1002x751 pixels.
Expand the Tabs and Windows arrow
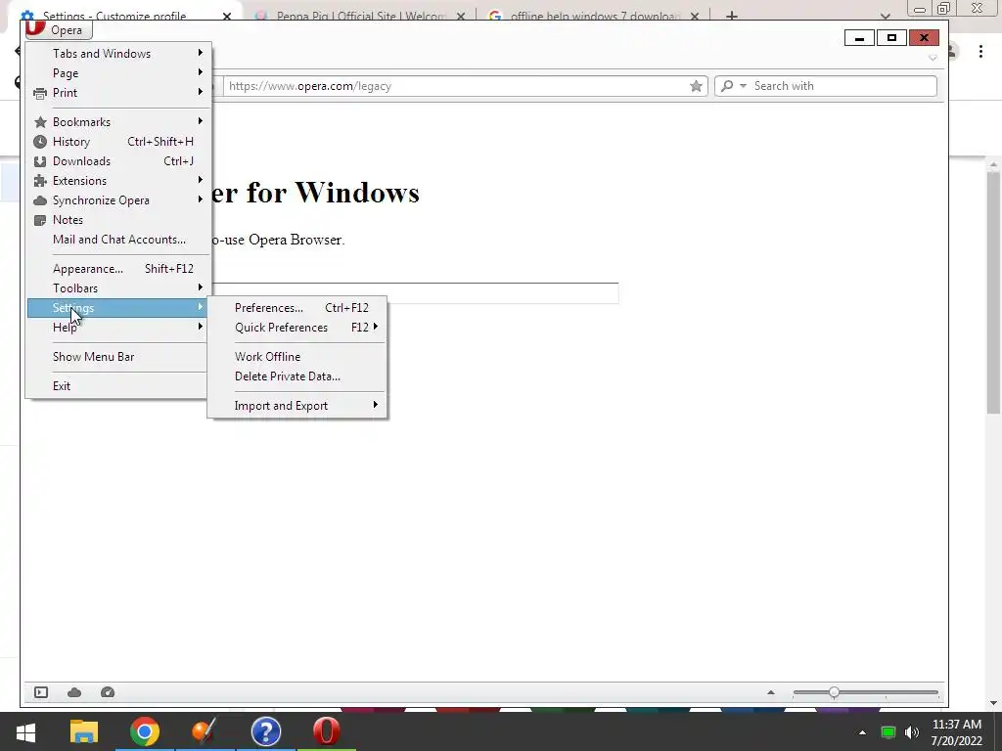pos(200,53)
